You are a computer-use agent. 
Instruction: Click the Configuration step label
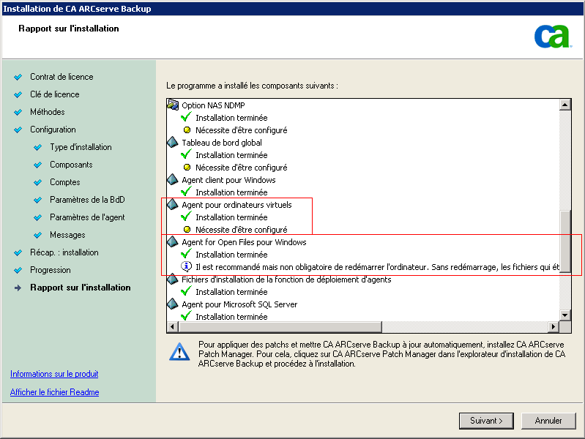click(53, 130)
